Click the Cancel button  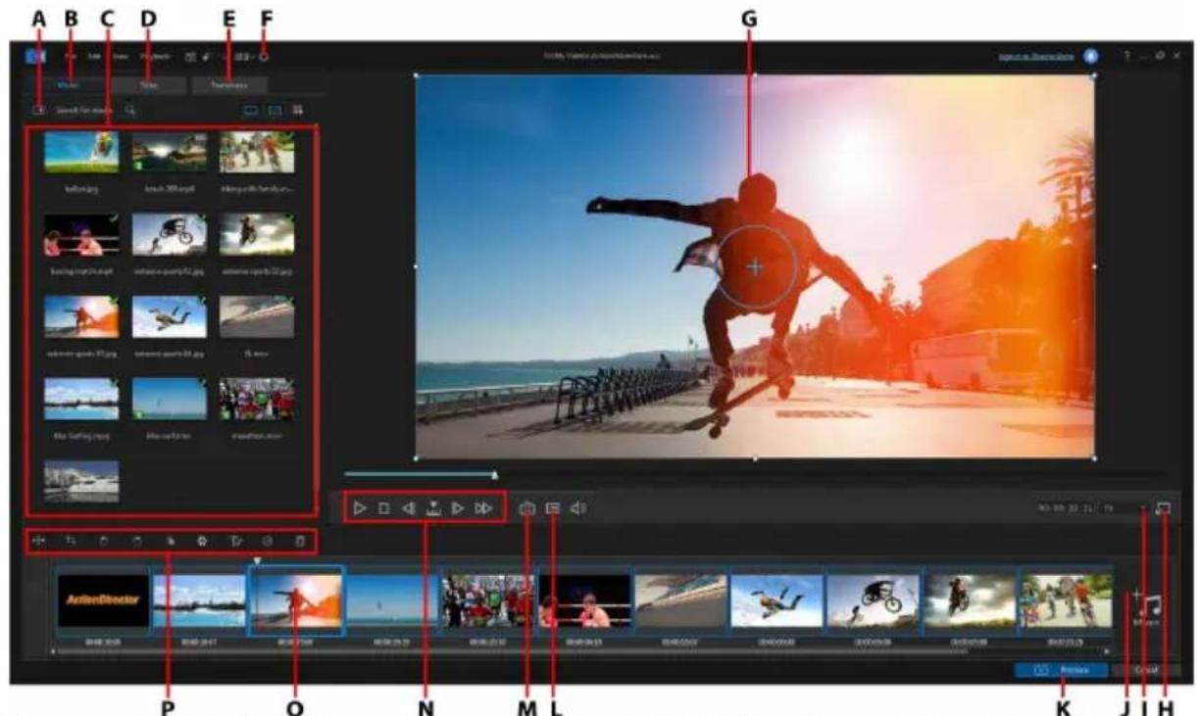coord(1147,670)
